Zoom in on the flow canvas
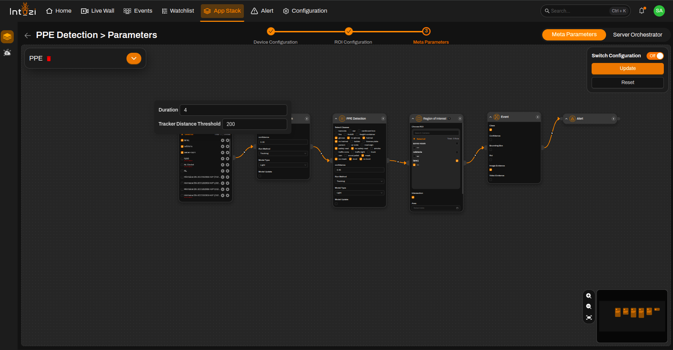The width and height of the screenshot is (673, 350). pos(589,296)
